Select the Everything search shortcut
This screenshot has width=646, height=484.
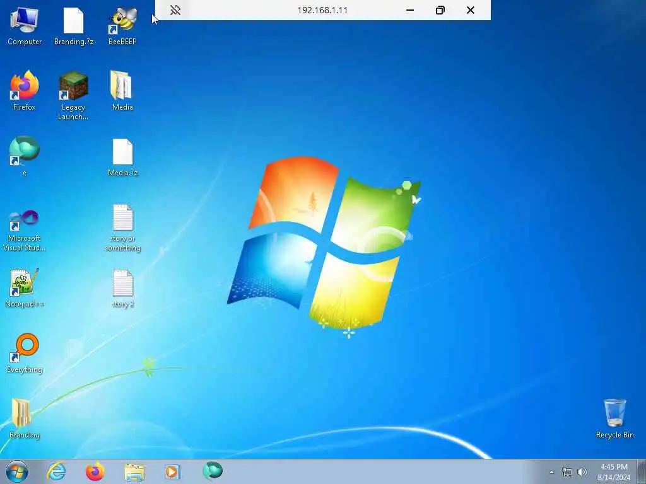point(25,353)
